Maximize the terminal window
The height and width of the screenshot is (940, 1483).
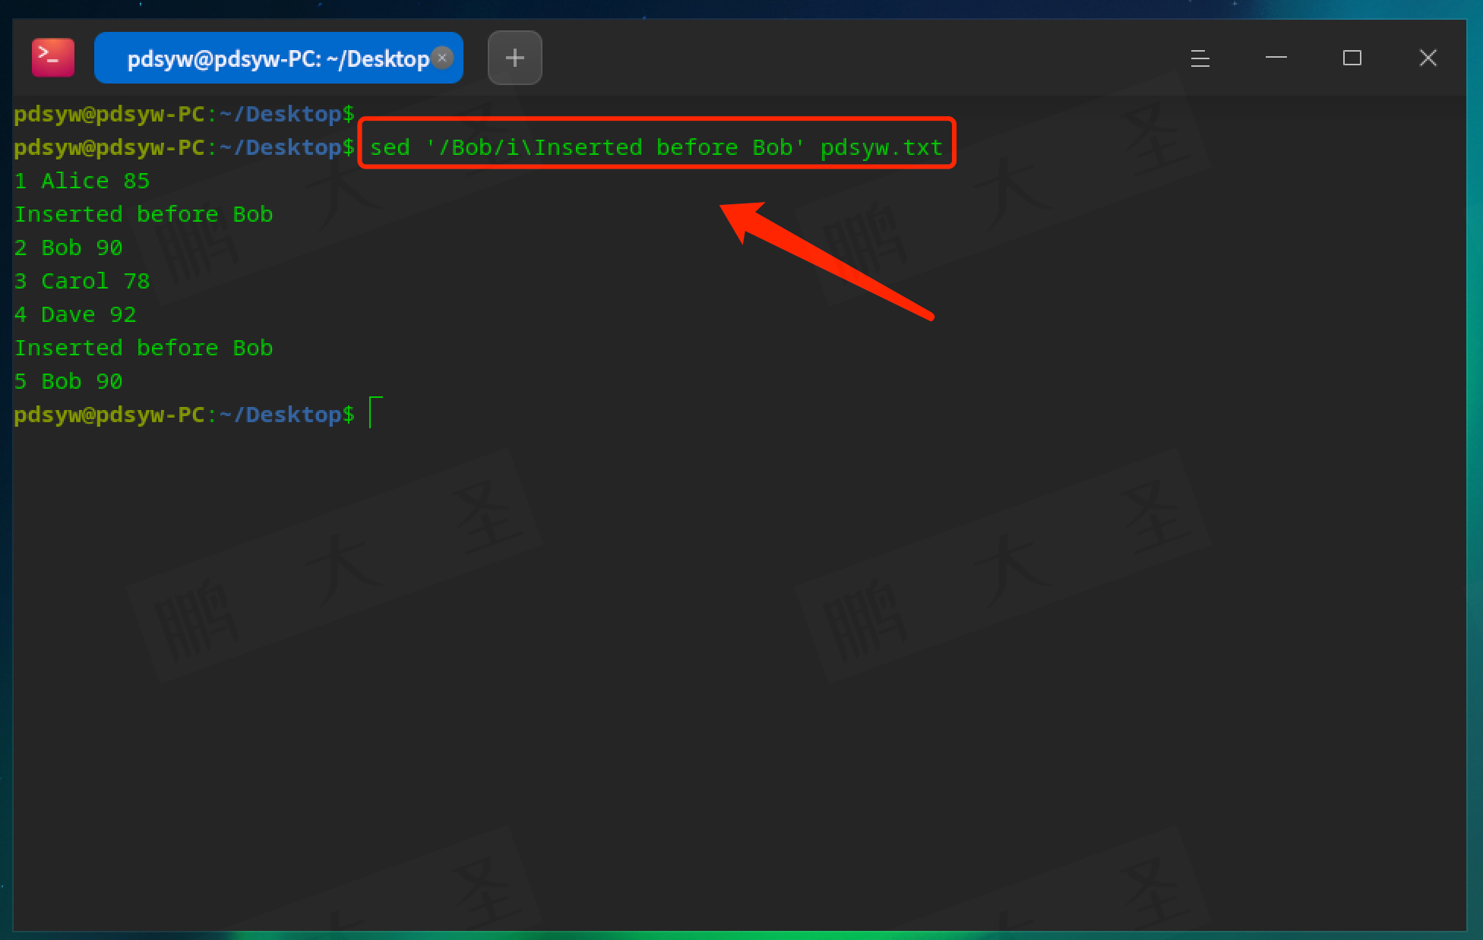point(1352,58)
